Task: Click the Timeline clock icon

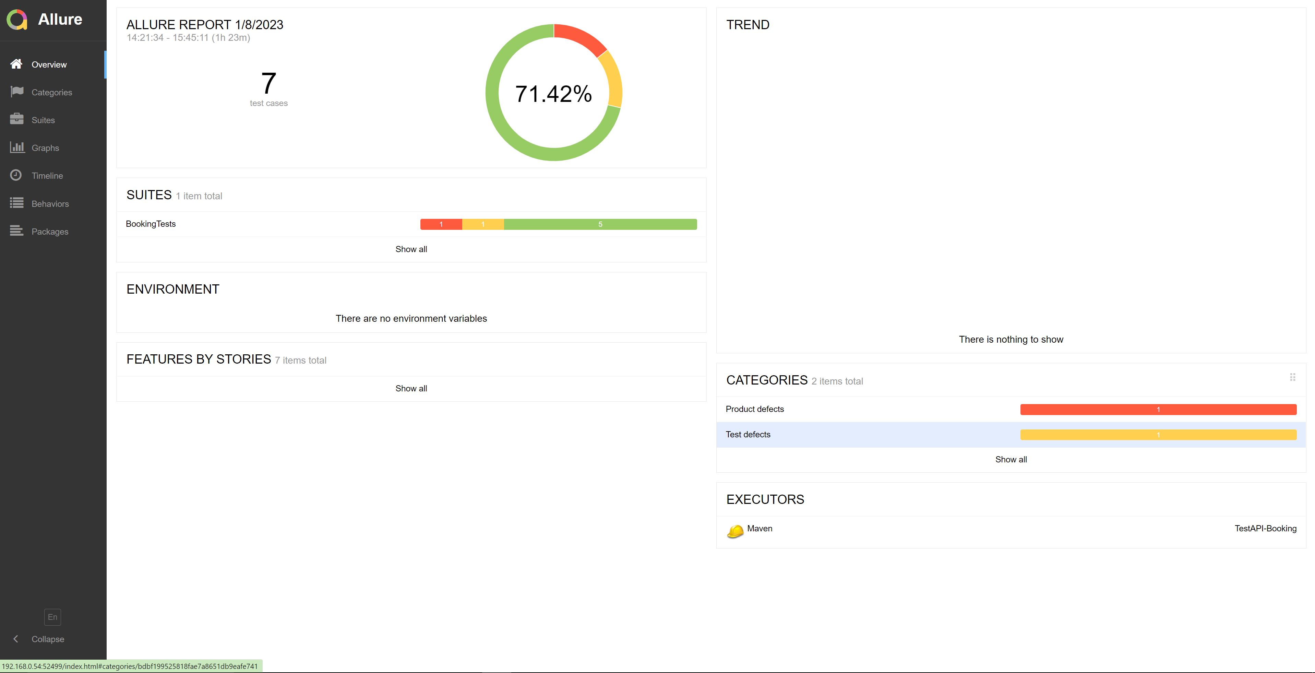Action: pyautogui.click(x=16, y=175)
